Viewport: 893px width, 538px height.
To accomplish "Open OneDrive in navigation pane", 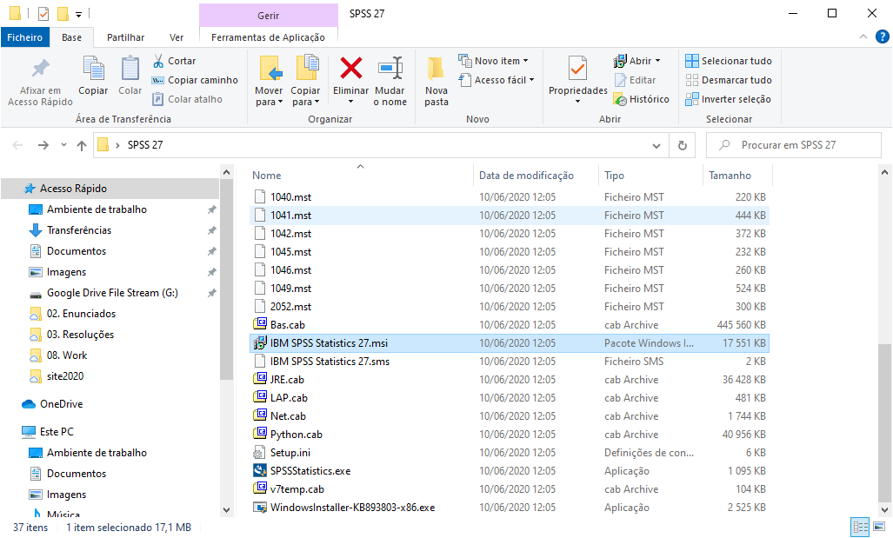I will (61, 403).
